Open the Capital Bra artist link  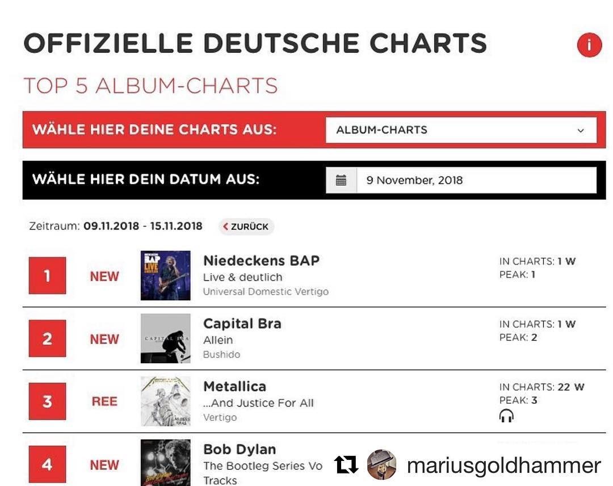[242, 324]
